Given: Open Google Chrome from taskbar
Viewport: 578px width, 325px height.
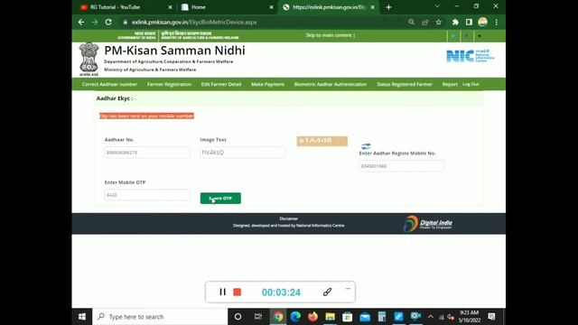Looking at the screenshot, I should (x=278, y=317).
